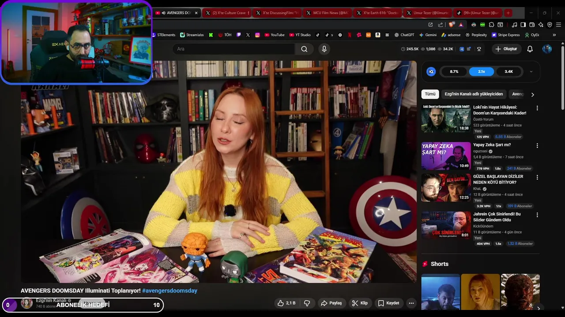565x317 pixels.
Task: Switch to the X'te DiscussingFilm tab
Action: pyautogui.click(x=277, y=13)
